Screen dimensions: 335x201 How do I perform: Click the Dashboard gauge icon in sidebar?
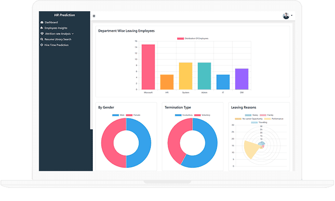tap(42, 22)
